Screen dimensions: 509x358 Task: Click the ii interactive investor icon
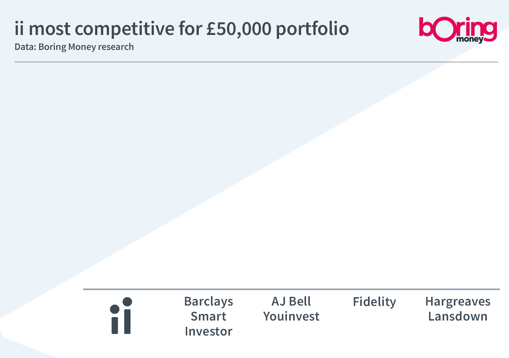(x=121, y=316)
